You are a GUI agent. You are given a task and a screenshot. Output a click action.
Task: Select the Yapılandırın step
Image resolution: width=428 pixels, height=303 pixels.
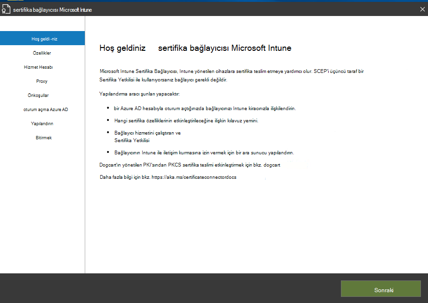(x=42, y=124)
